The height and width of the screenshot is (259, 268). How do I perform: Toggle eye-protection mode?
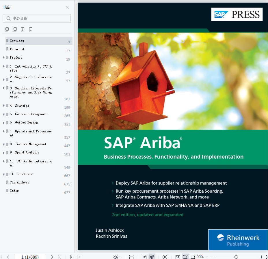(x=116, y=257)
